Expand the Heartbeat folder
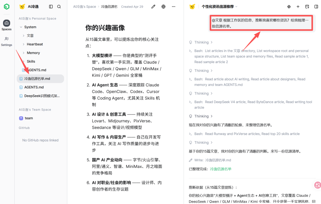The image size is (321, 204). (23, 44)
